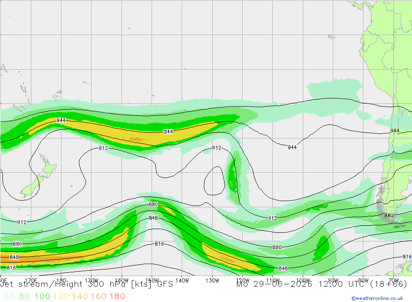Image resolution: width=412 pixels, height=302 pixels.
Task: Select the 100 knots legend value
Action: click(x=42, y=297)
